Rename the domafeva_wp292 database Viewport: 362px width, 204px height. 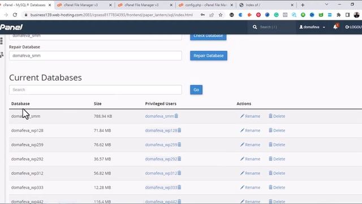coord(250,159)
